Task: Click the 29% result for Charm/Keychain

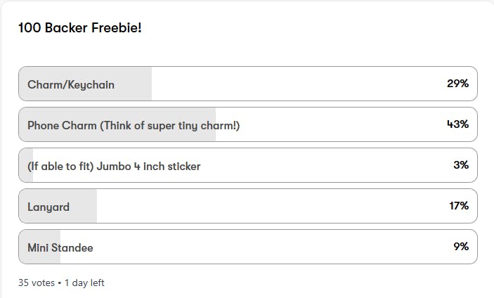Action: 457,84
